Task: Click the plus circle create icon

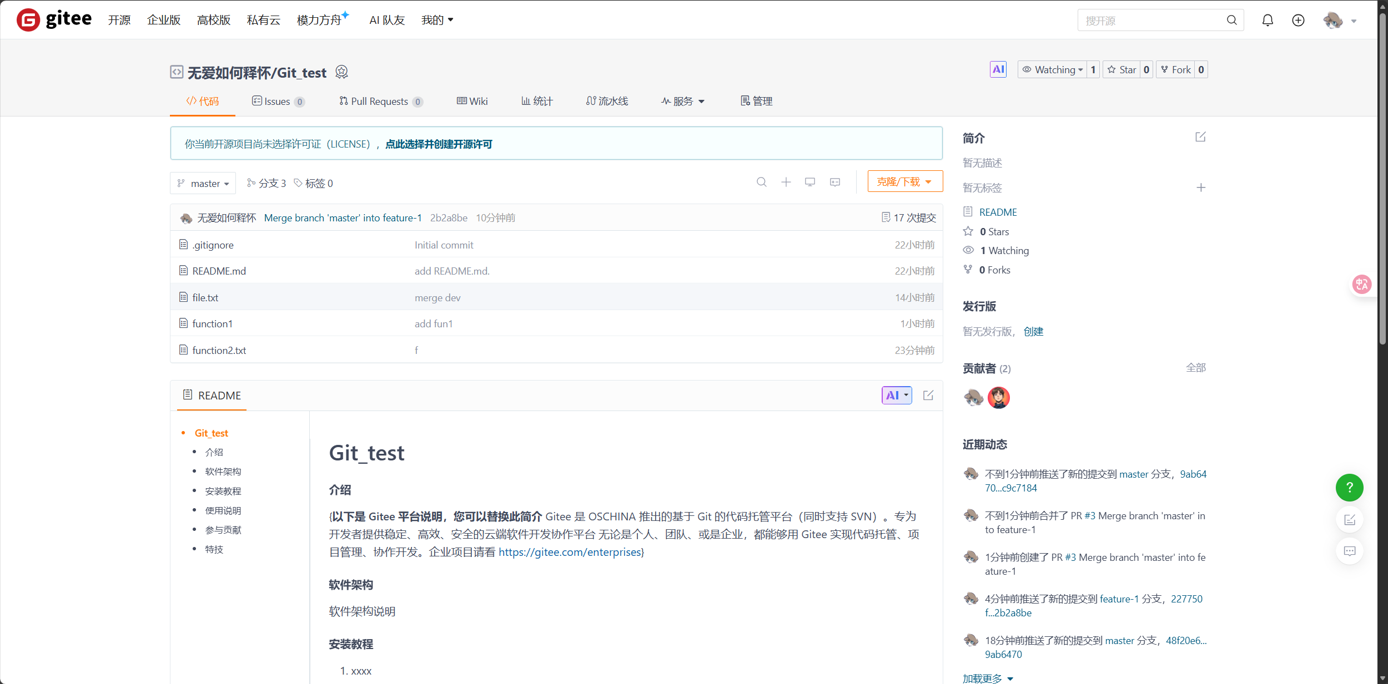Action: tap(1298, 21)
